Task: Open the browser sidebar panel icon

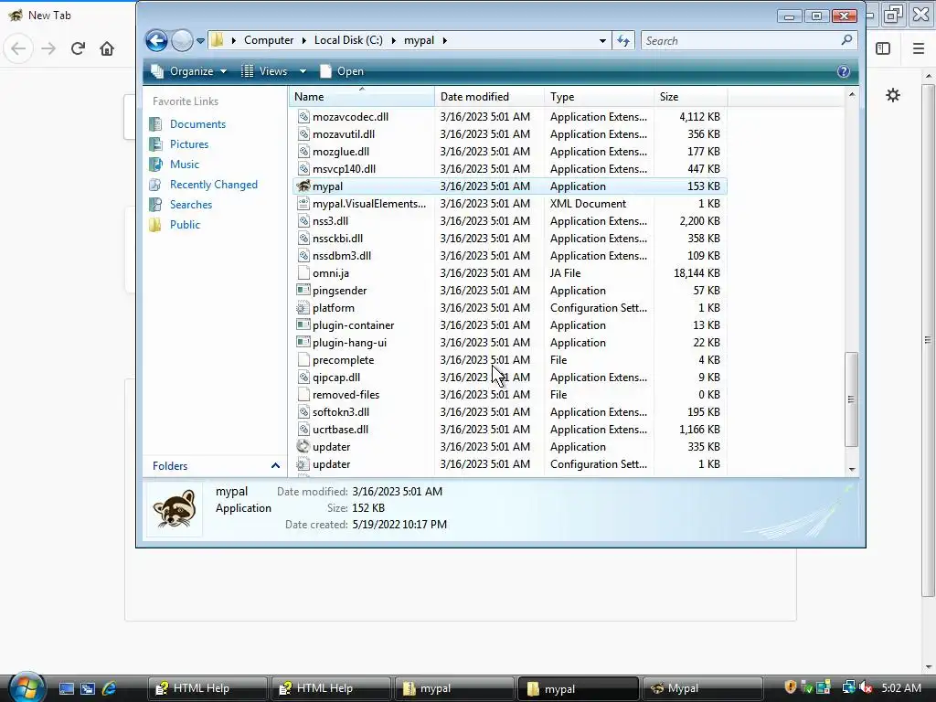Action: 883,48
